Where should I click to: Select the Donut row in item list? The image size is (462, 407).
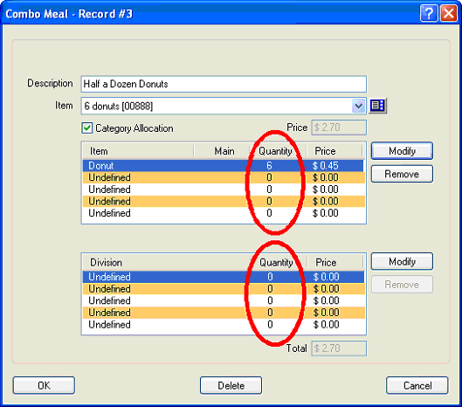click(x=223, y=166)
